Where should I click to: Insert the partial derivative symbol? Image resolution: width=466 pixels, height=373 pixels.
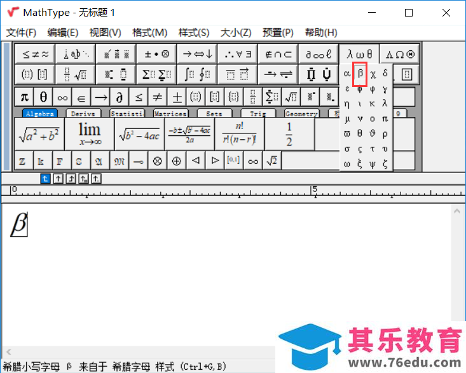coord(120,97)
